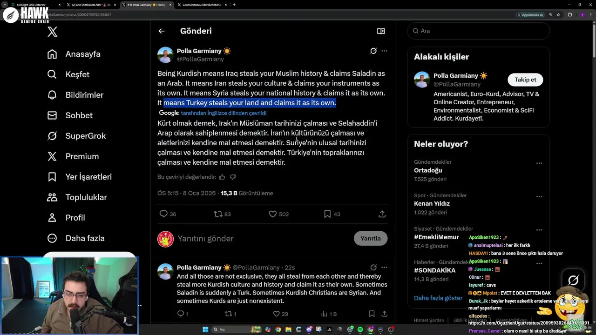Repost the second post with 1 repost
Image resolution: width=596 pixels, height=335 pixels.
[231, 314]
